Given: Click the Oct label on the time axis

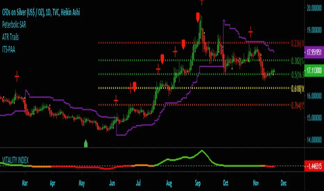Looking at the screenshot, I should click(225, 183).
